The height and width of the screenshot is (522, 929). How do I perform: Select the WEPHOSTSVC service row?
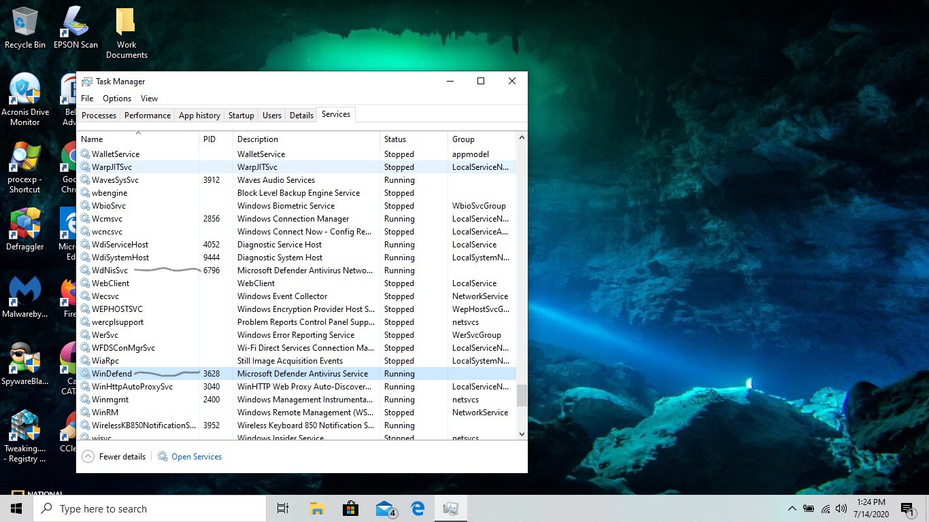[297, 309]
